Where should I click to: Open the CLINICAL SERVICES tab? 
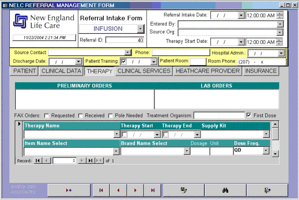144,71
